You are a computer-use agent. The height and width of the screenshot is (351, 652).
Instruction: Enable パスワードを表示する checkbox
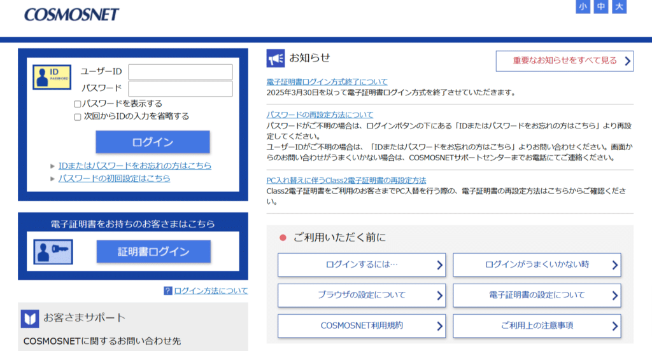coord(78,104)
